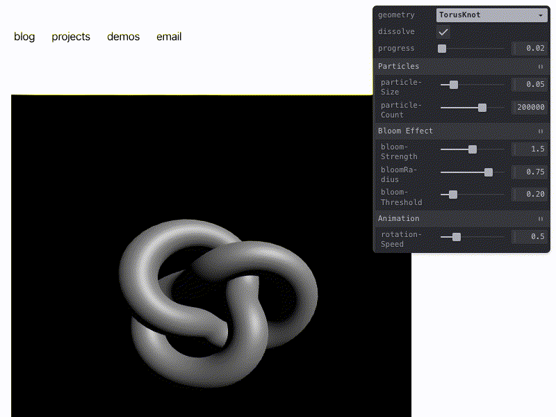
Task: Open the geometry TorusKnot dropdown
Action: [492, 15]
